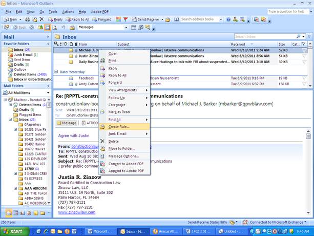Click in the Search Inbox field
The image size is (314, 236).
[265, 36]
